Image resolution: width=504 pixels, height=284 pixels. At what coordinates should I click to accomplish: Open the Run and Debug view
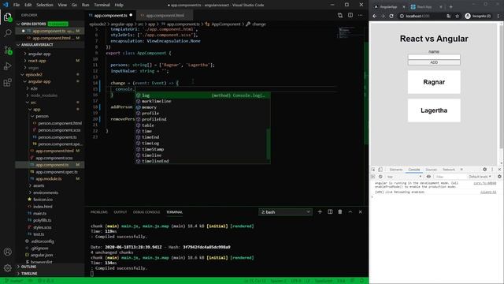point(8,66)
